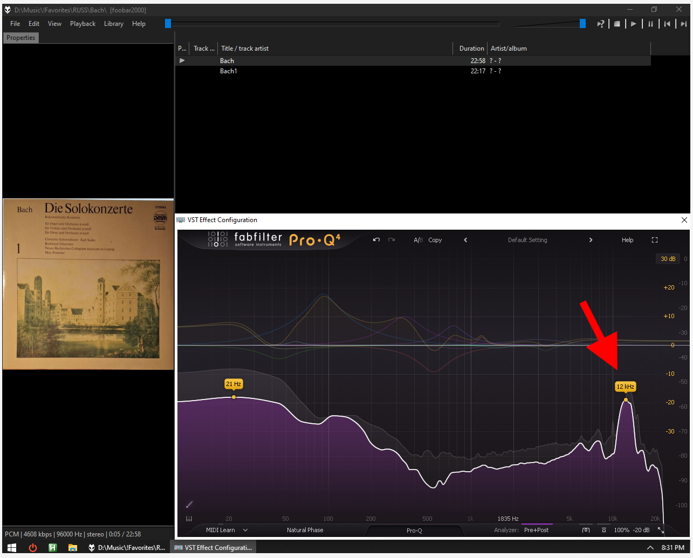693x558 pixels.
Task: Click the Track number column header
Action: tap(204, 49)
